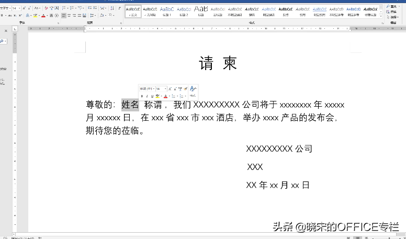406x239 pixels.
Task: Click the highlighted 姓名 placeholder text
Action: tap(130, 105)
